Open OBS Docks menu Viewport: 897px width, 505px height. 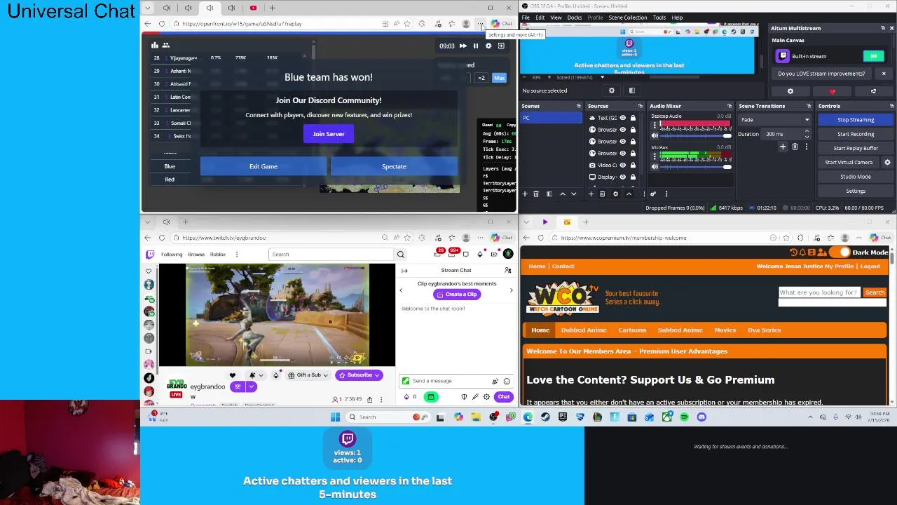575,18
